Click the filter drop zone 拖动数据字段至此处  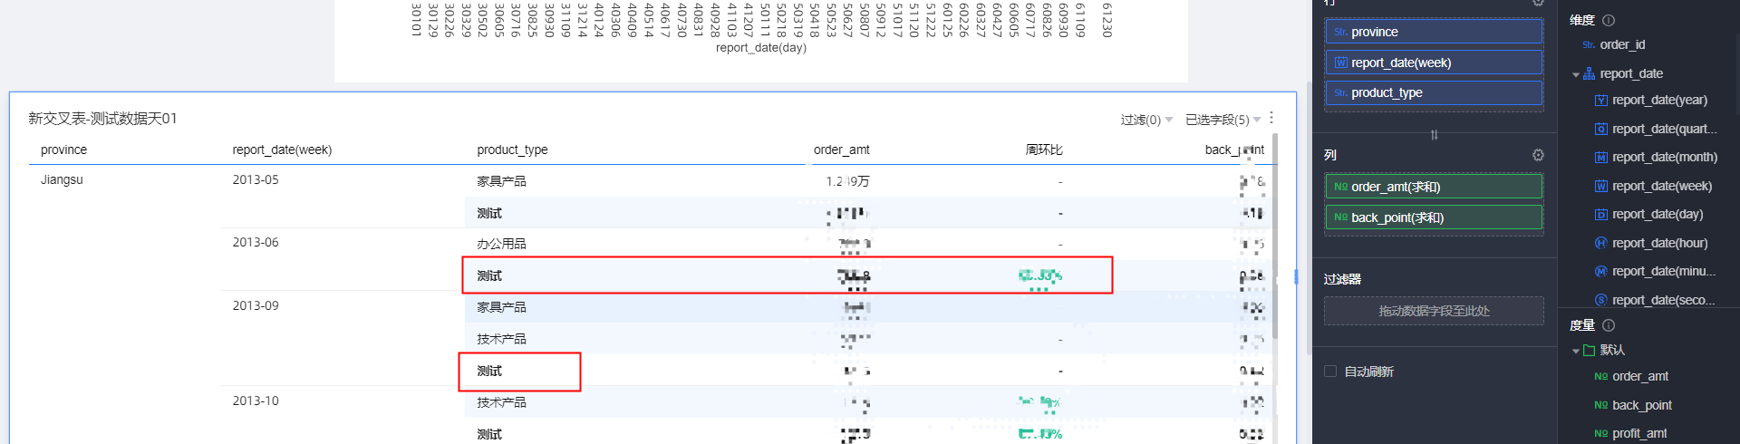click(1434, 311)
